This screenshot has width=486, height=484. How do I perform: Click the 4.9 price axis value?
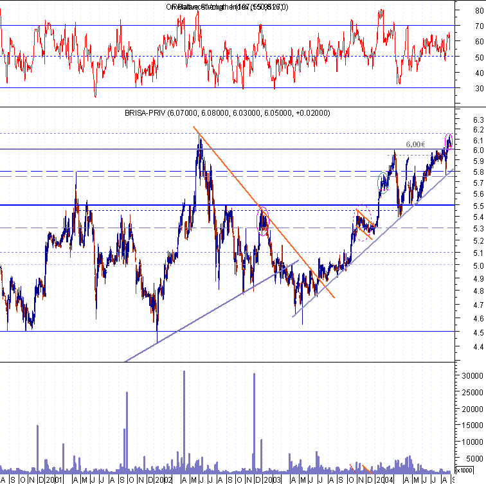[x=478, y=278]
